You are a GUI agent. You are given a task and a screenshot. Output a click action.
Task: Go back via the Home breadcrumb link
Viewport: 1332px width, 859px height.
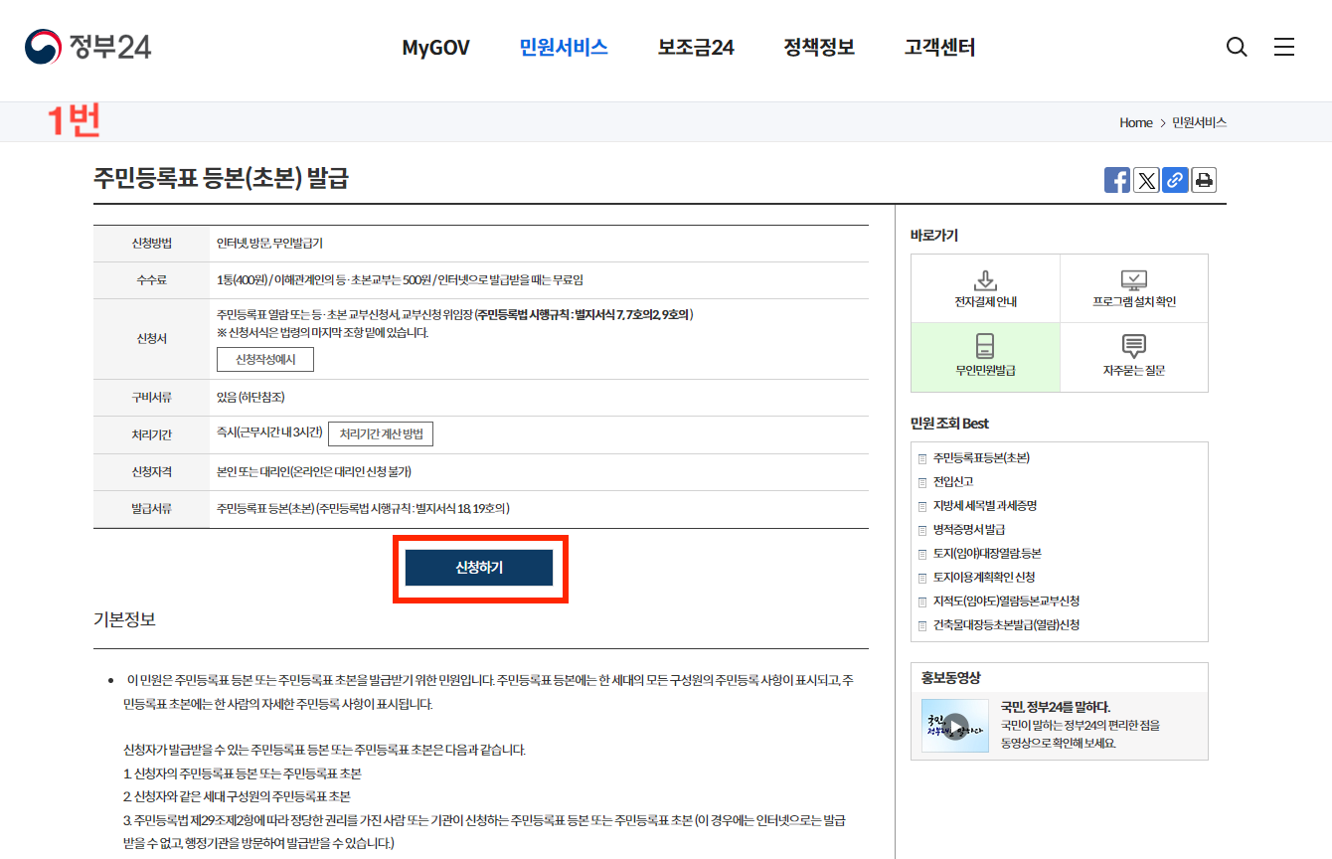point(1136,121)
